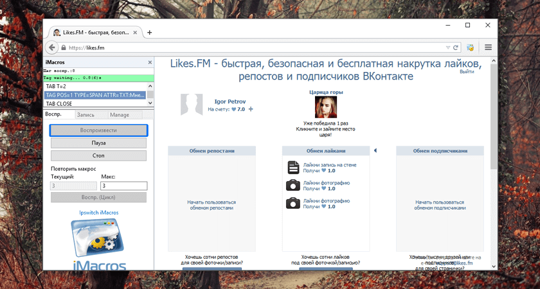The height and width of the screenshot is (289, 540).
Task: Click the first camera photo icon
Action: (x=293, y=186)
